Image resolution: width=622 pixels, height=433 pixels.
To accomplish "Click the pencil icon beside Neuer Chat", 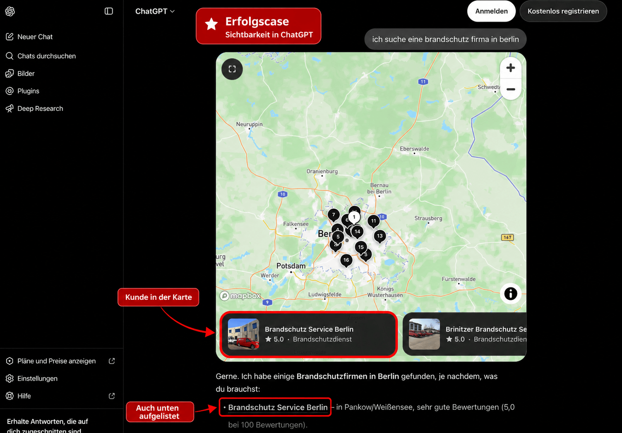I will 10,37.
